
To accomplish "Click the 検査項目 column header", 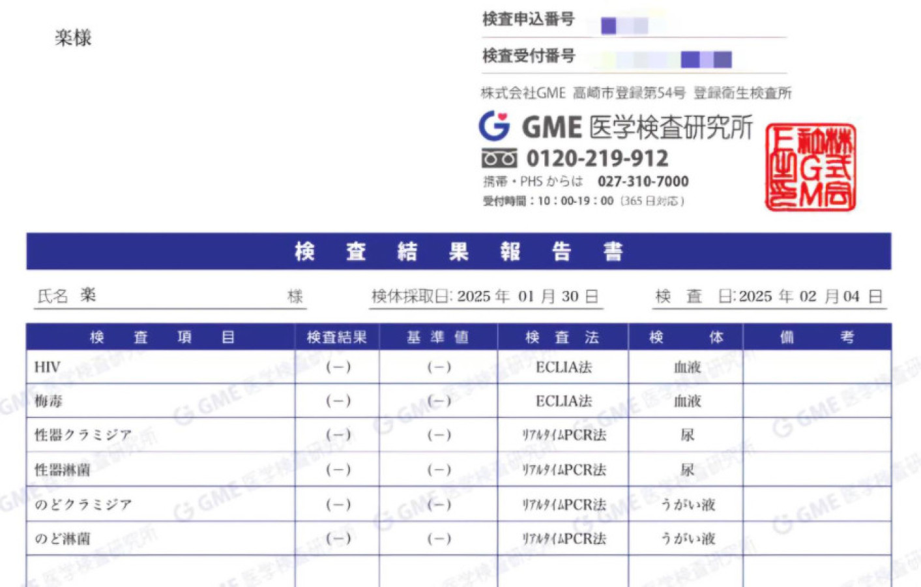I will (x=161, y=337).
